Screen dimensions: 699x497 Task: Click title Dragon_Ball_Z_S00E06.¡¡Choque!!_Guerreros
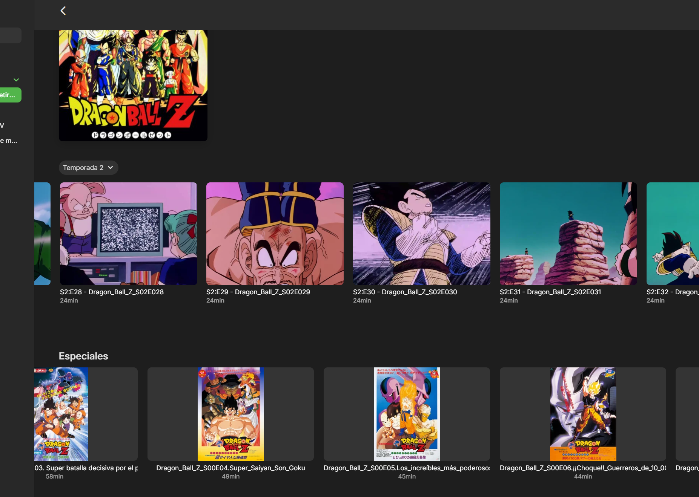[x=583, y=468]
